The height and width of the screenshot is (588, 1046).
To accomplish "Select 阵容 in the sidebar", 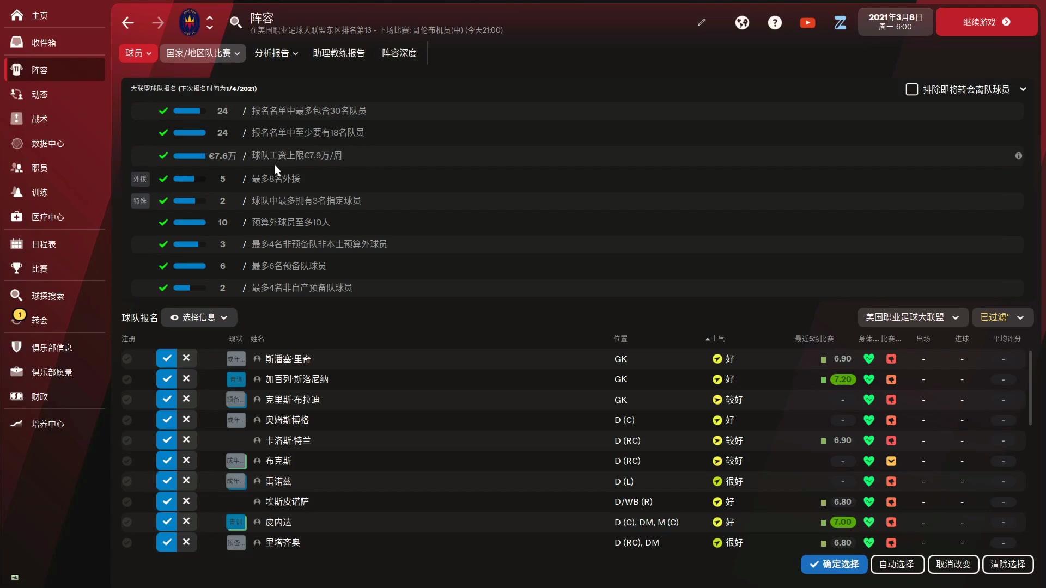I will click(55, 70).
